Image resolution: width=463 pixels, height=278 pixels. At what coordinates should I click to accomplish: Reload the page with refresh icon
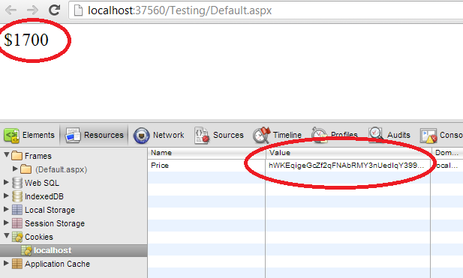click(x=54, y=10)
